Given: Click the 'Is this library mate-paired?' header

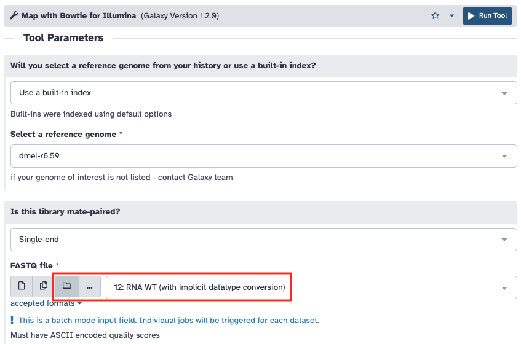Looking at the screenshot, I should point(65,211).
